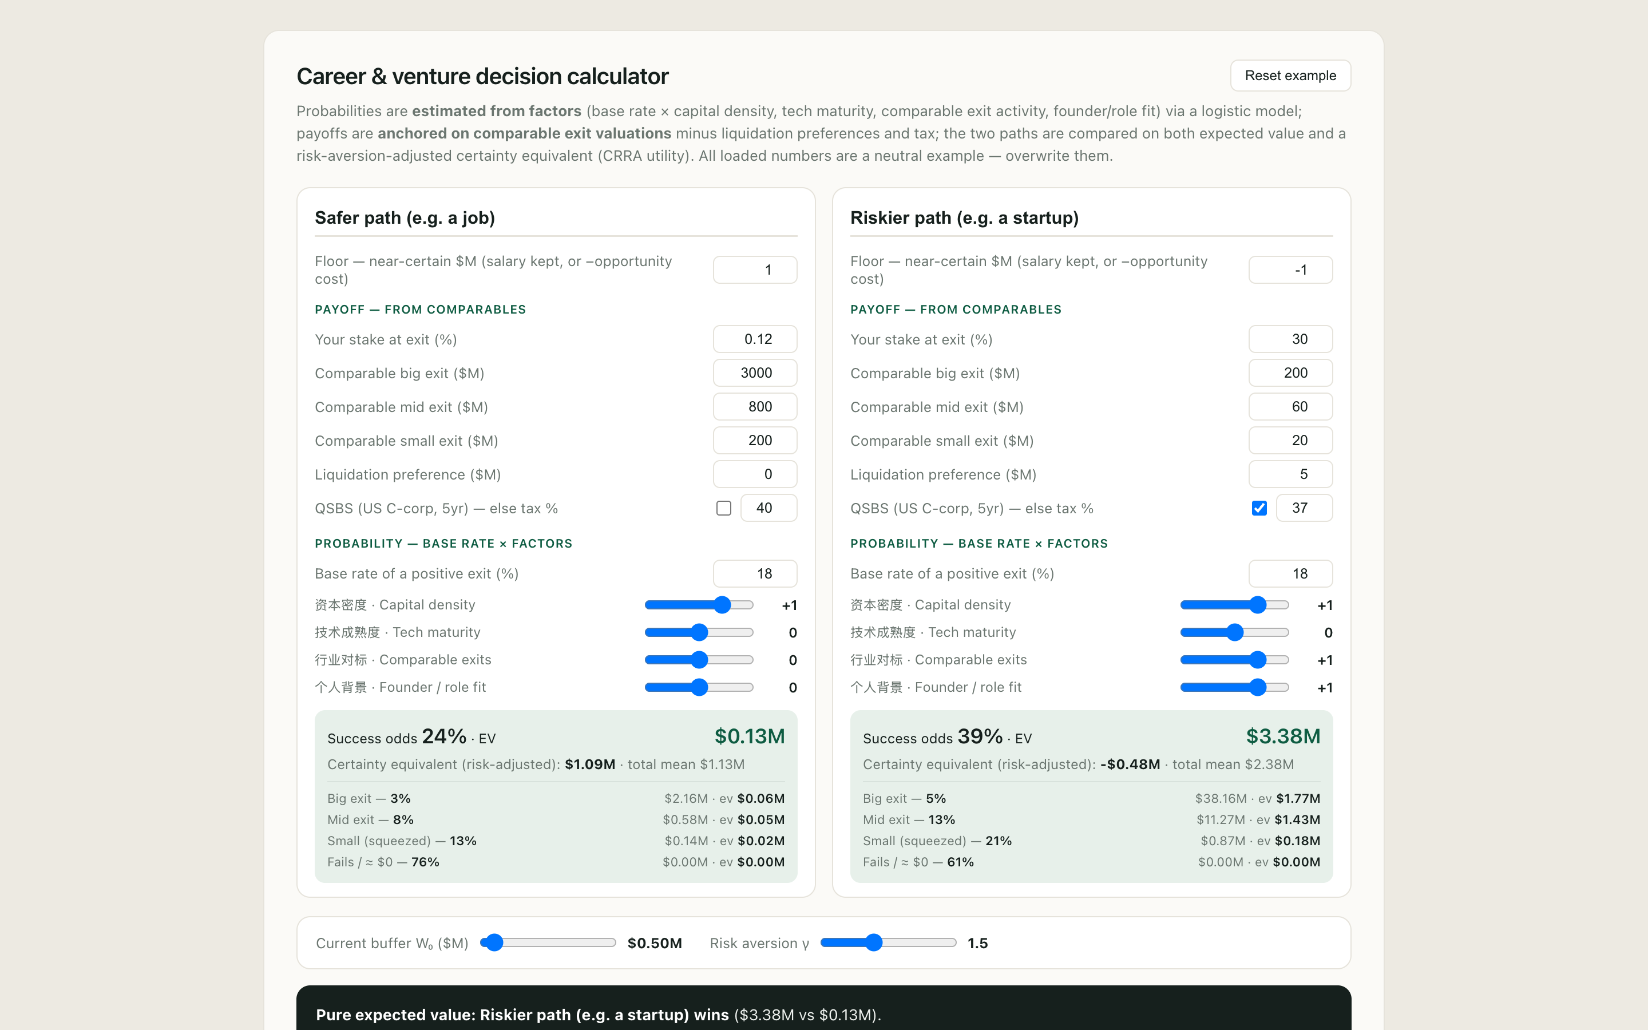Viewport: 1648px width, 1030px height.
Task: Focus the Safer path Comparable small exit field
Action: (755, 440)
